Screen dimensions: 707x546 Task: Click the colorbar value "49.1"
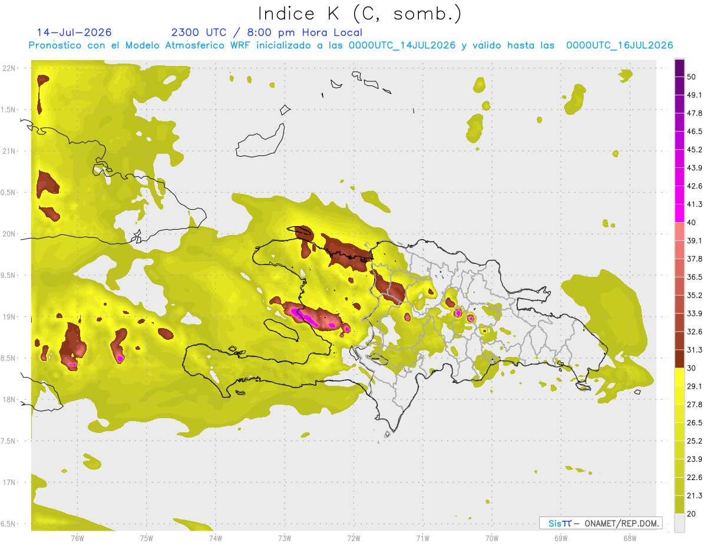pyautogui.click(x=695, y=95)
